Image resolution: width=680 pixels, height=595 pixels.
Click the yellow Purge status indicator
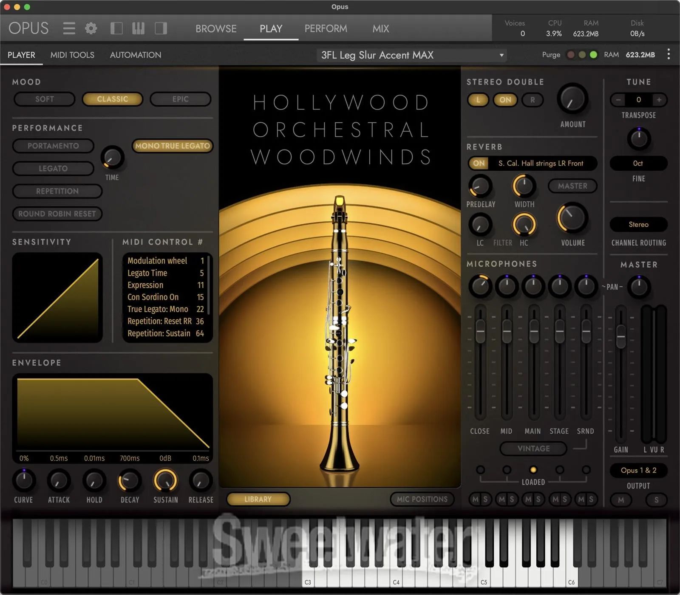click(582, 55)
